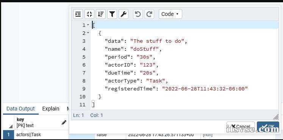Viewport: 283px width, 140px height.
Task: Click the "30s" period value
Action: point(144,57)
